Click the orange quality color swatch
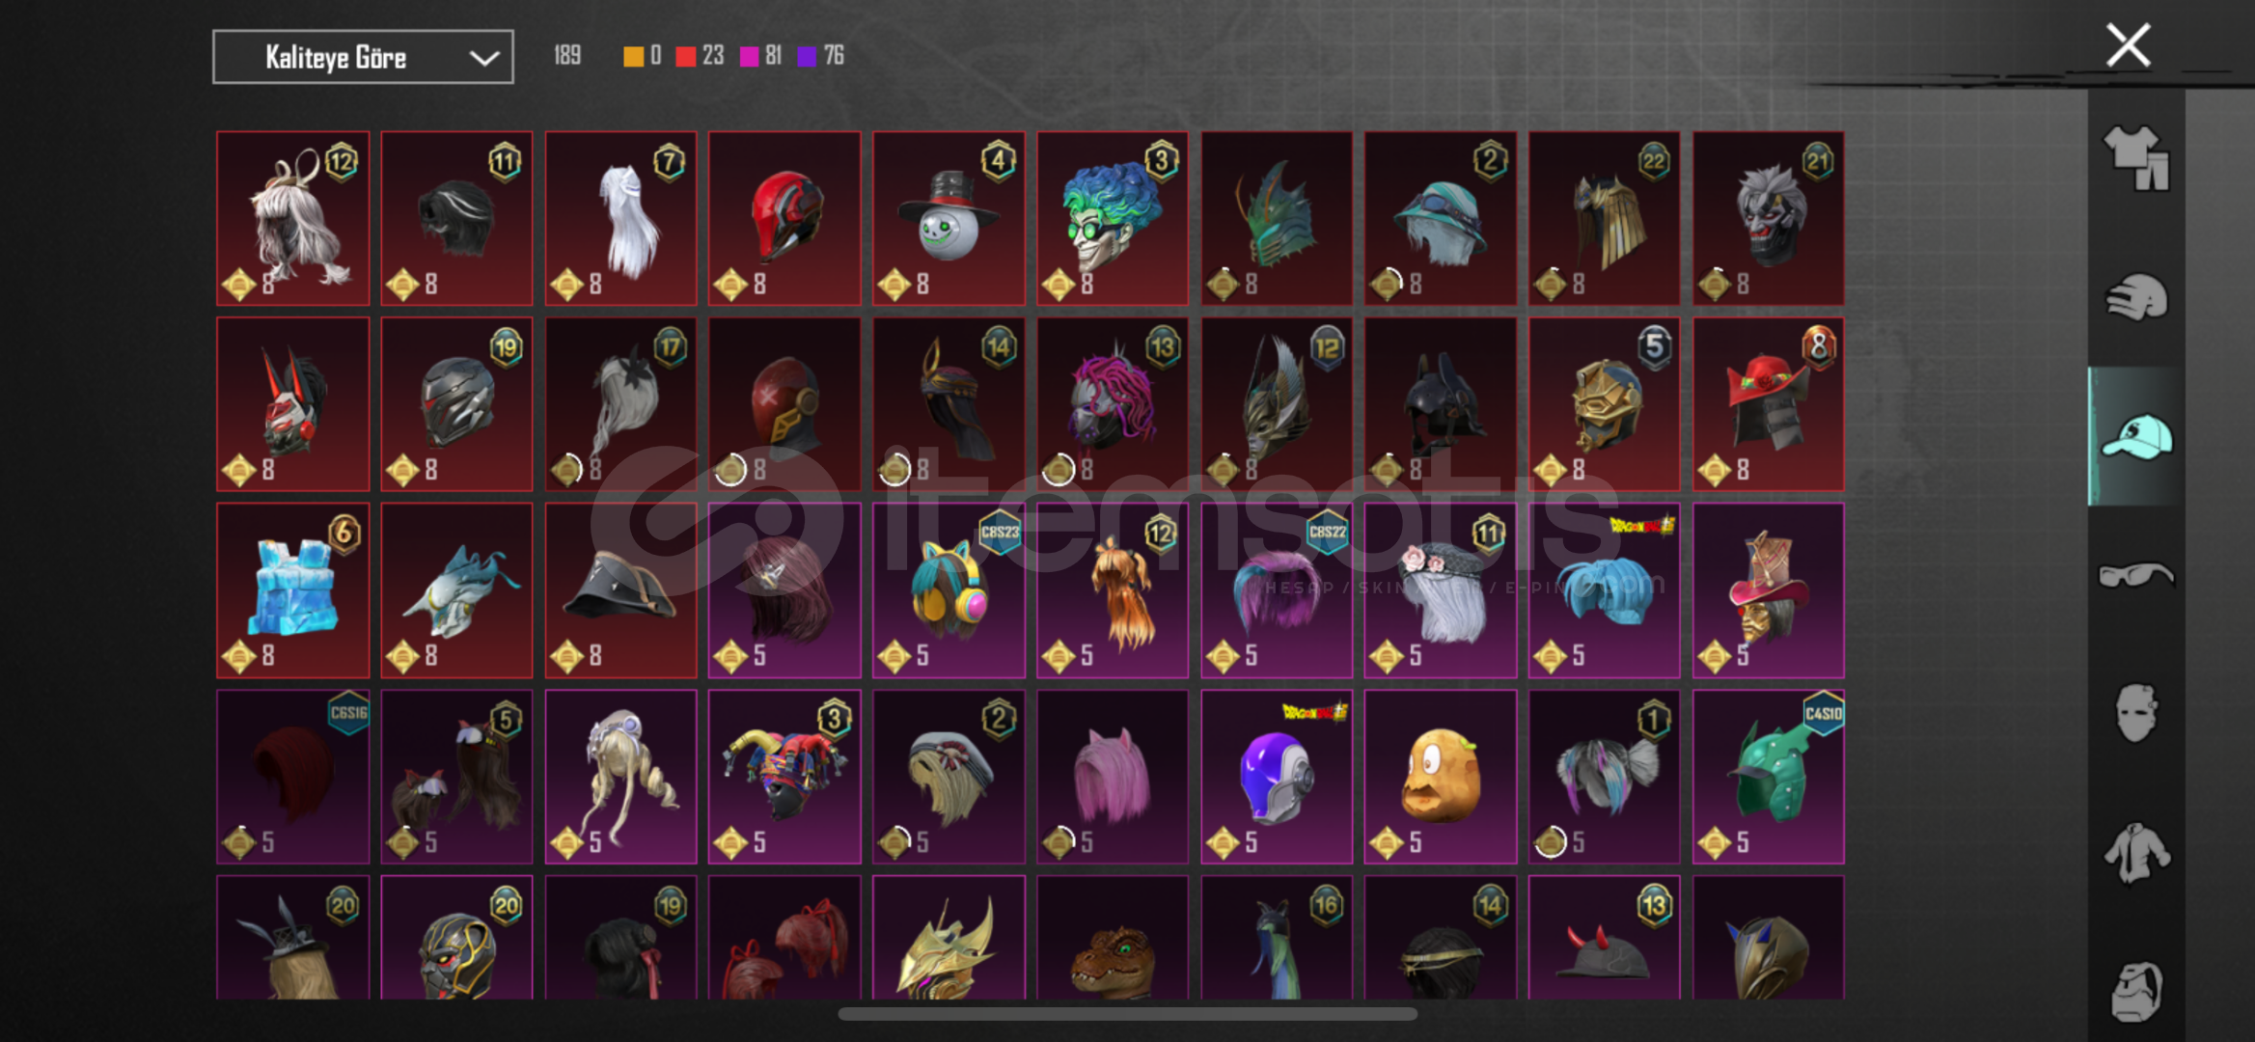 633,56
